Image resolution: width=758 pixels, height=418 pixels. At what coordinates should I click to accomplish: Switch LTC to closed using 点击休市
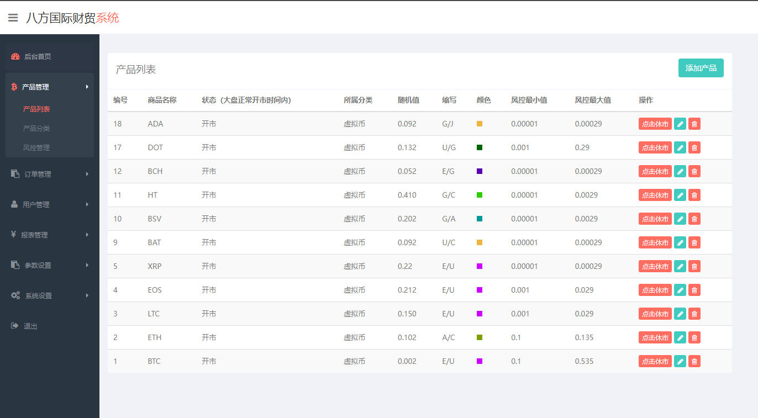[655, 314]
